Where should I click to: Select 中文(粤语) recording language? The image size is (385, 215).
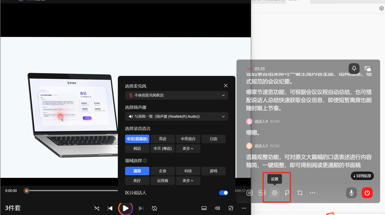tap(163, 149)
